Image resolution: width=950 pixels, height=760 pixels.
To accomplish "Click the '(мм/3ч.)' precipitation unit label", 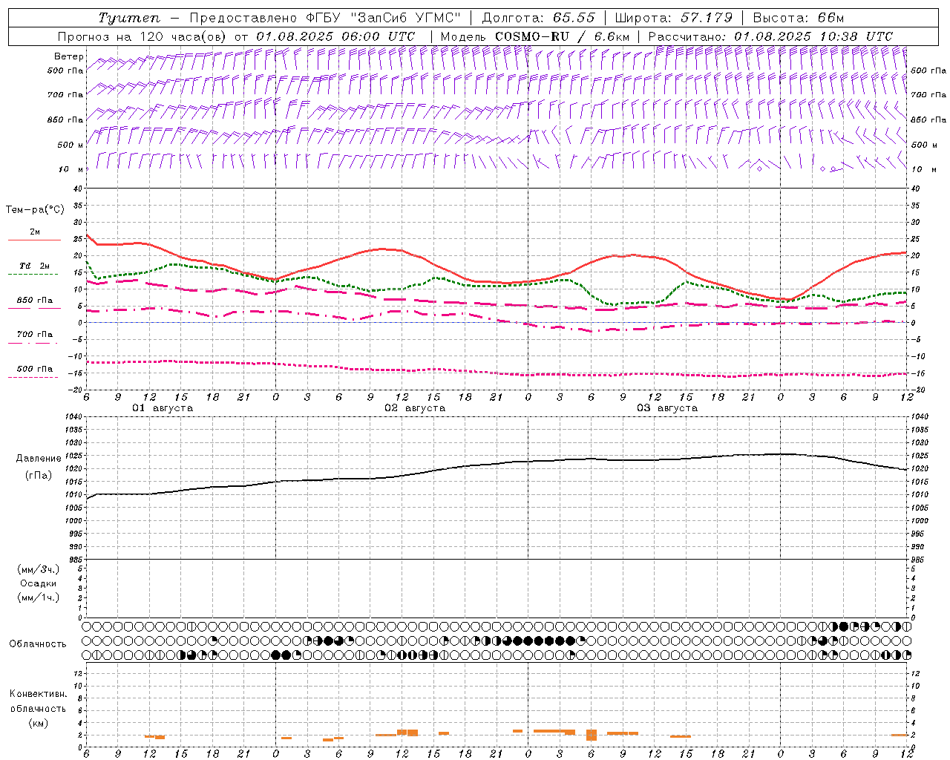I will tap(39, 569).
